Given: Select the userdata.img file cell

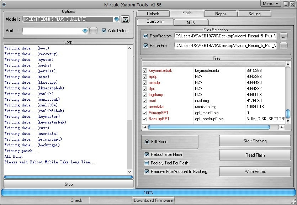Looking at the screenshot, I should [x=206, y=107].
